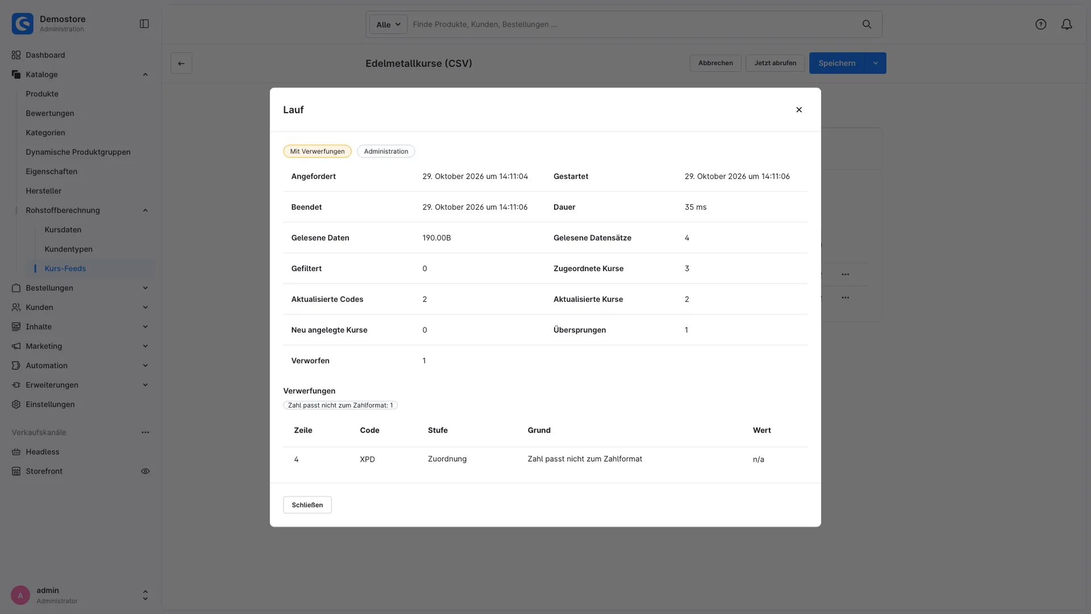Go back with the arrow button
1091x614 pixels.
pyautogui.click(x=181, y=63)
